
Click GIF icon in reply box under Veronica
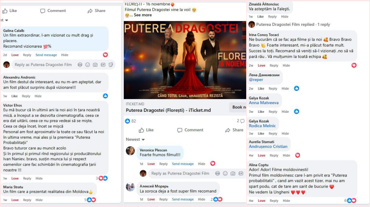tap(241, 174)
